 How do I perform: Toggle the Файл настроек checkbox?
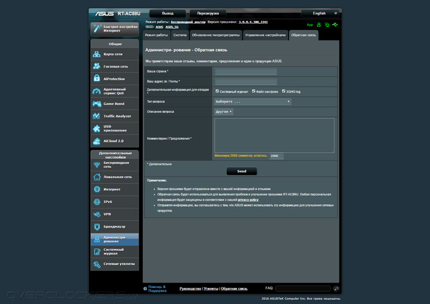[254, 91]
